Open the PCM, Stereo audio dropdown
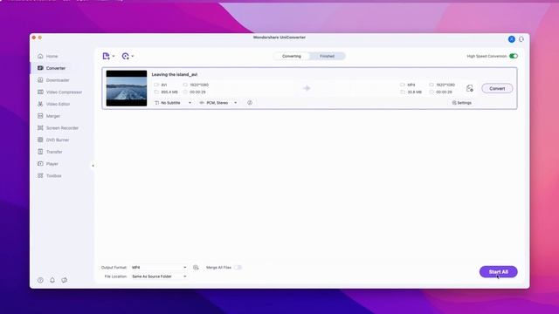The image size is (559, 314). [218, 103]
